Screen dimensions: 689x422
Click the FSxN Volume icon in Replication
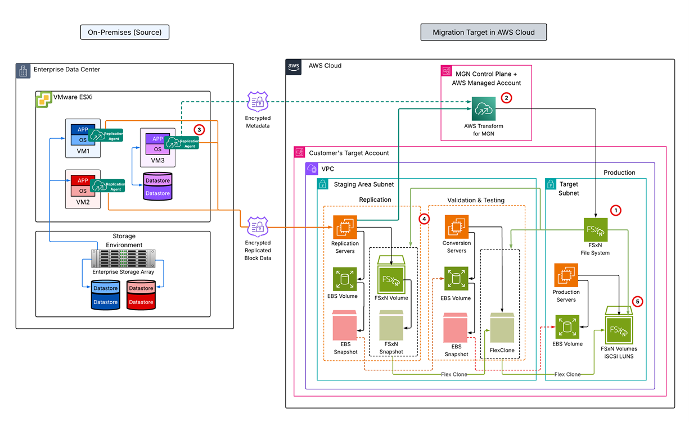(x=392, y=275)
